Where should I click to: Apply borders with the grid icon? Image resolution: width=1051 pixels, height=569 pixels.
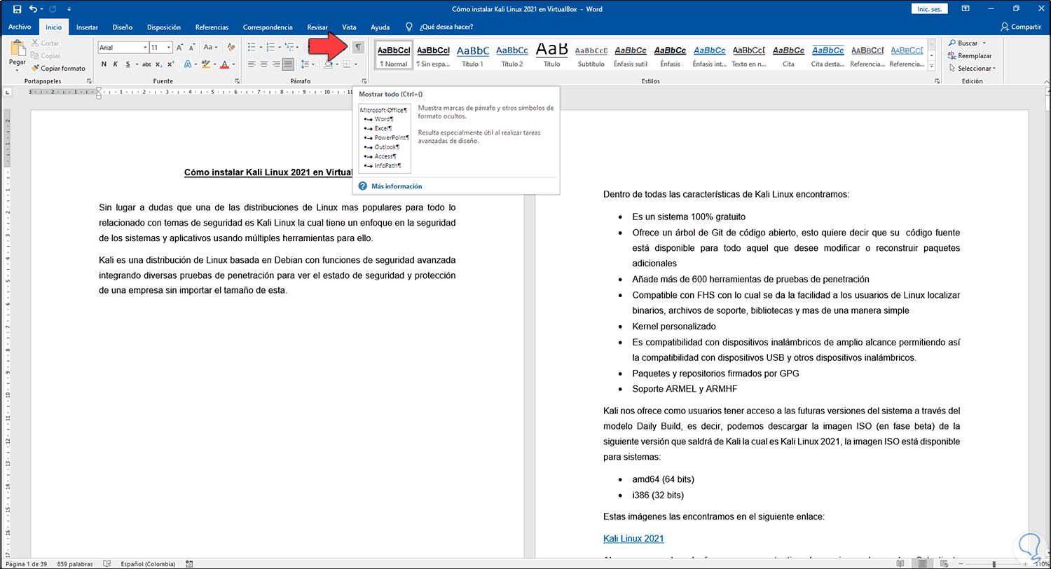point(346,64)
